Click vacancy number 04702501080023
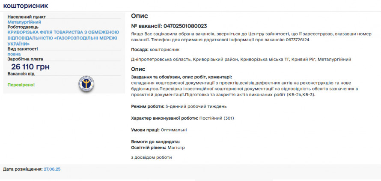 [x=182, y=26]
